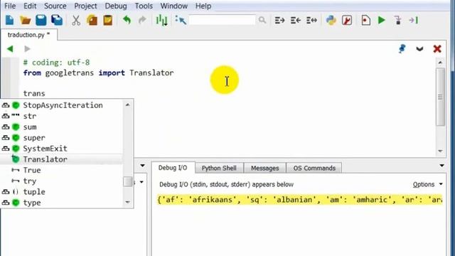Image resolution: width=455 pixels, height=256 pixels.
Task: Open the Edit menu
Action: [x=30, y=6]
